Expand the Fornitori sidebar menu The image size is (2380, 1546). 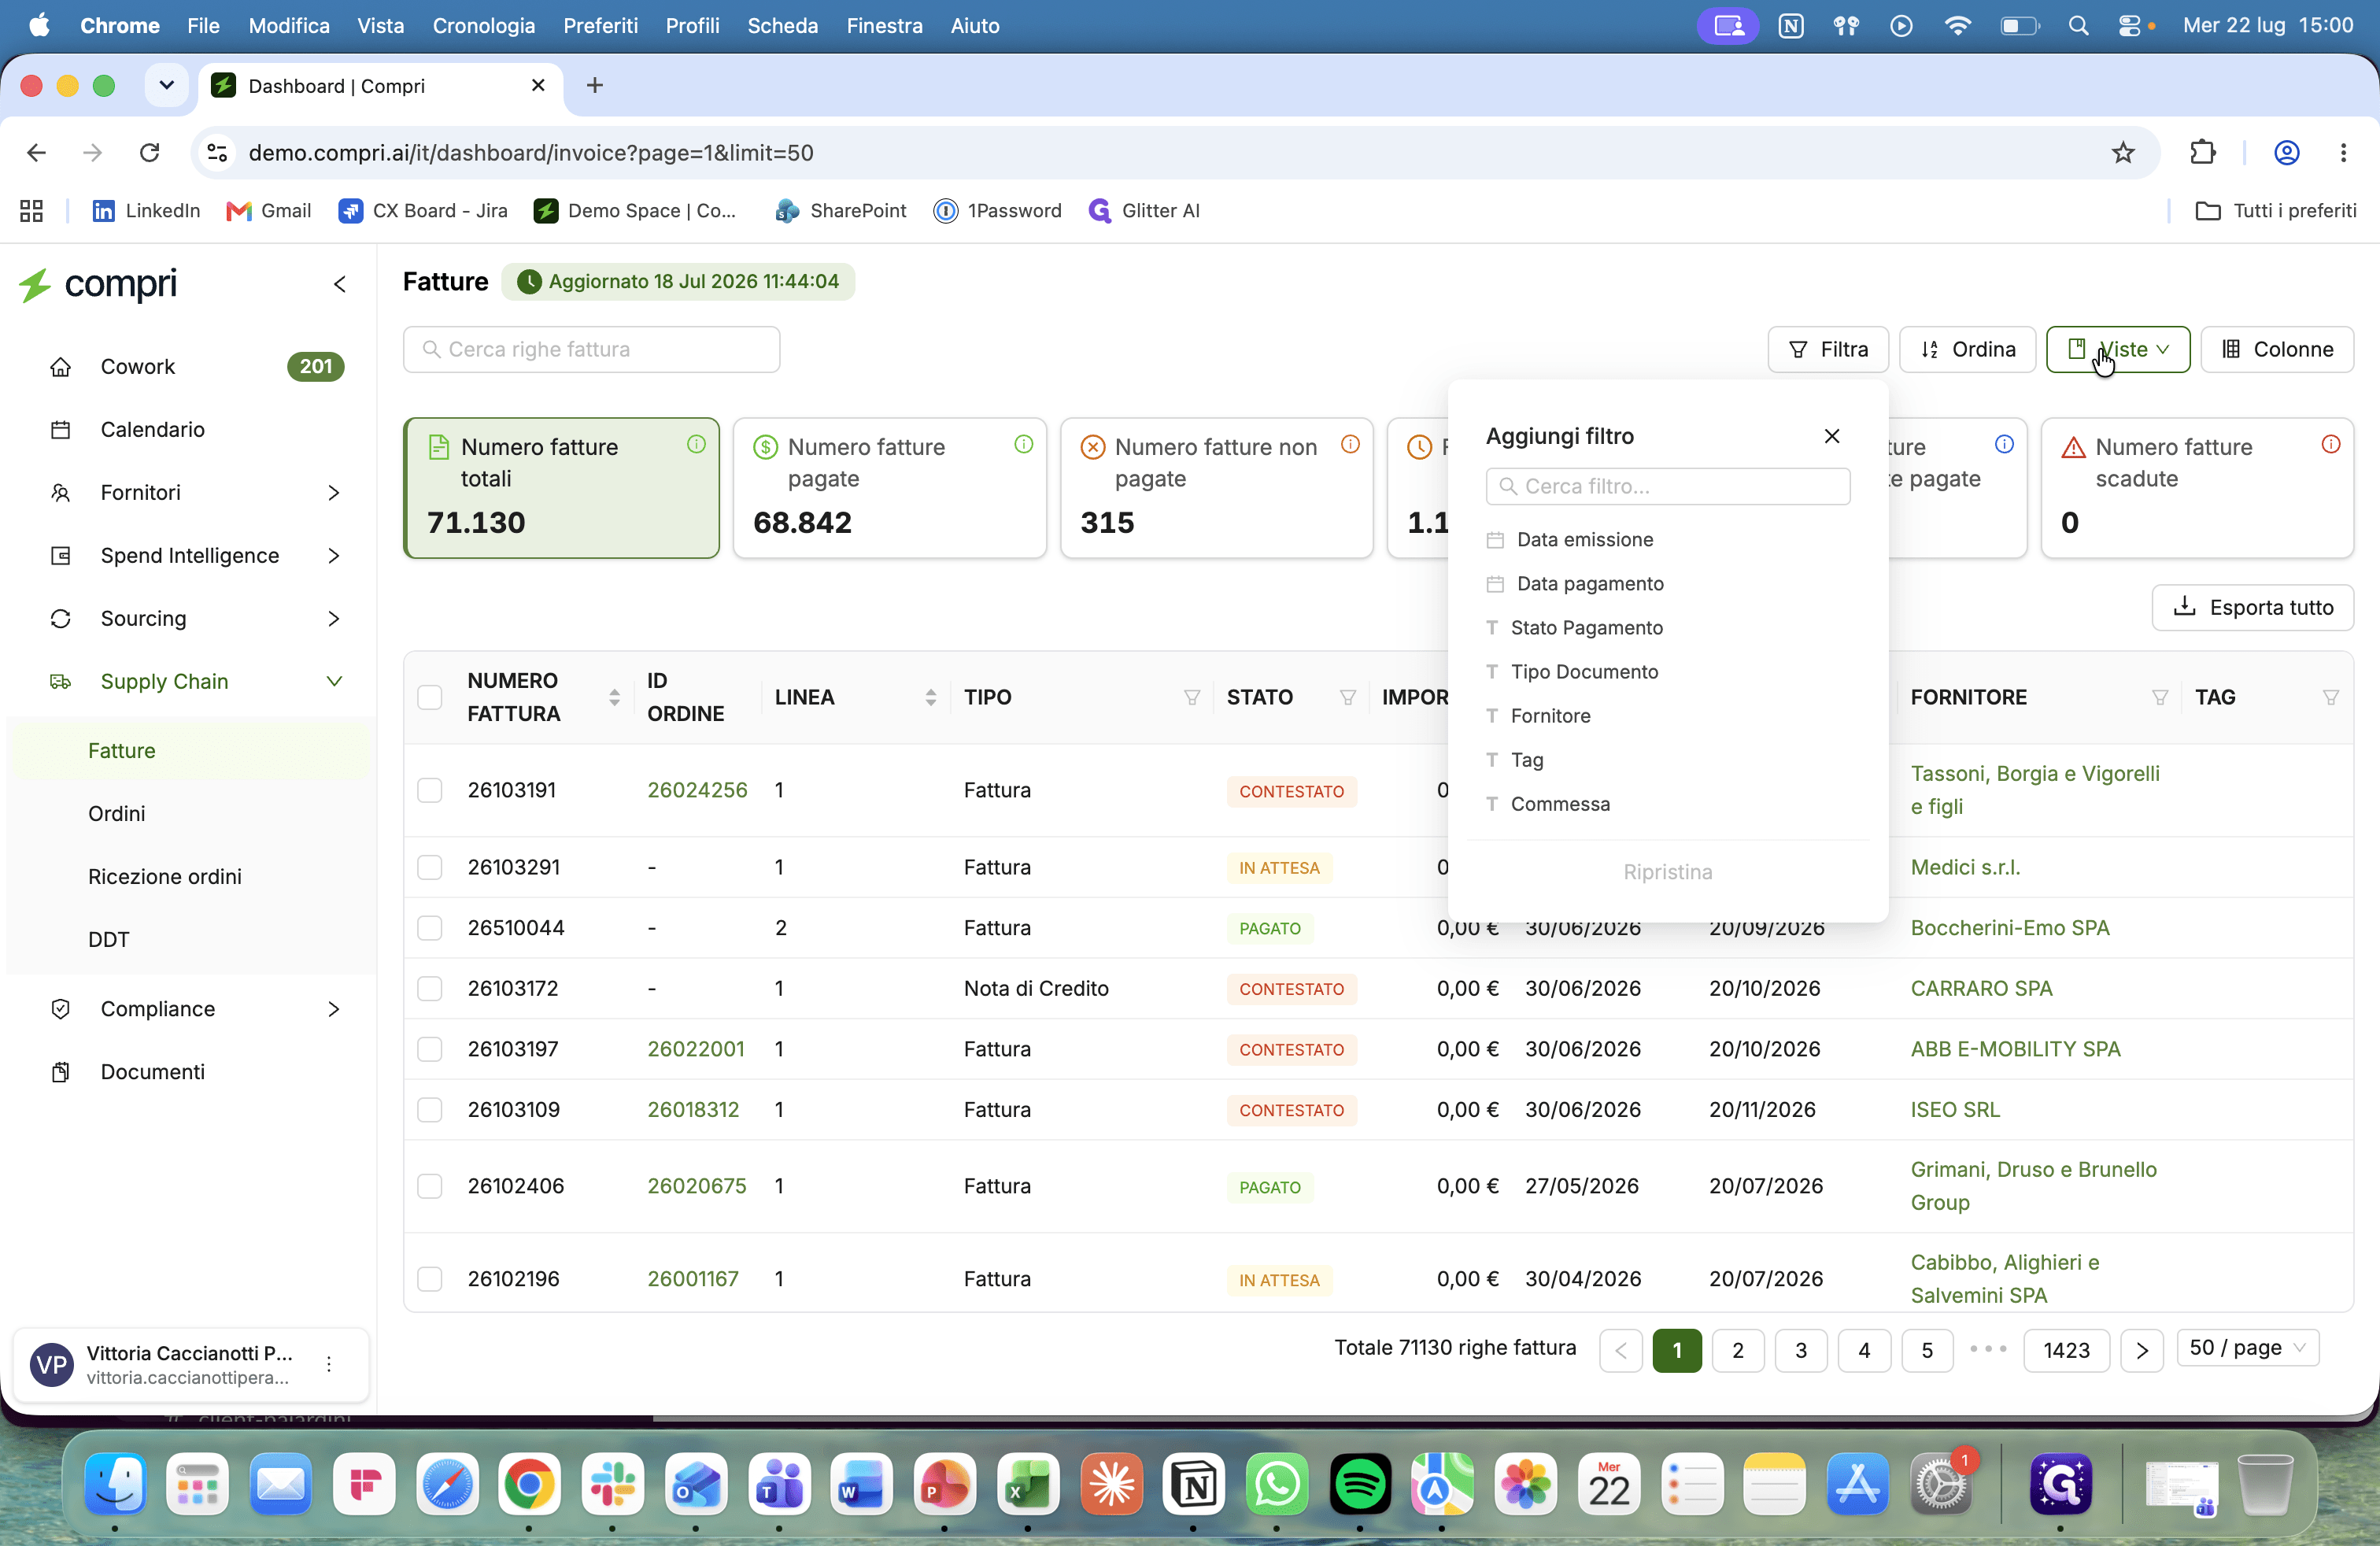[333, 492]
